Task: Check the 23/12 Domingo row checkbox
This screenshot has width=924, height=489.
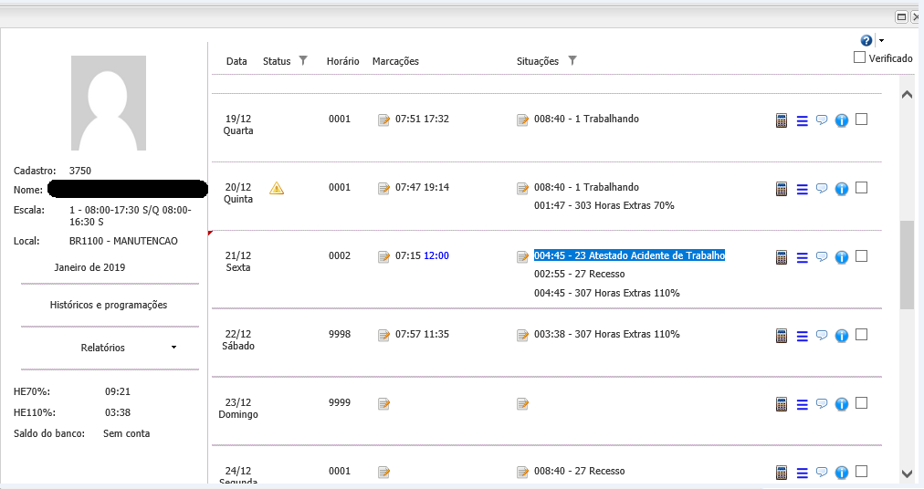Action: click(x=862, y=403)
